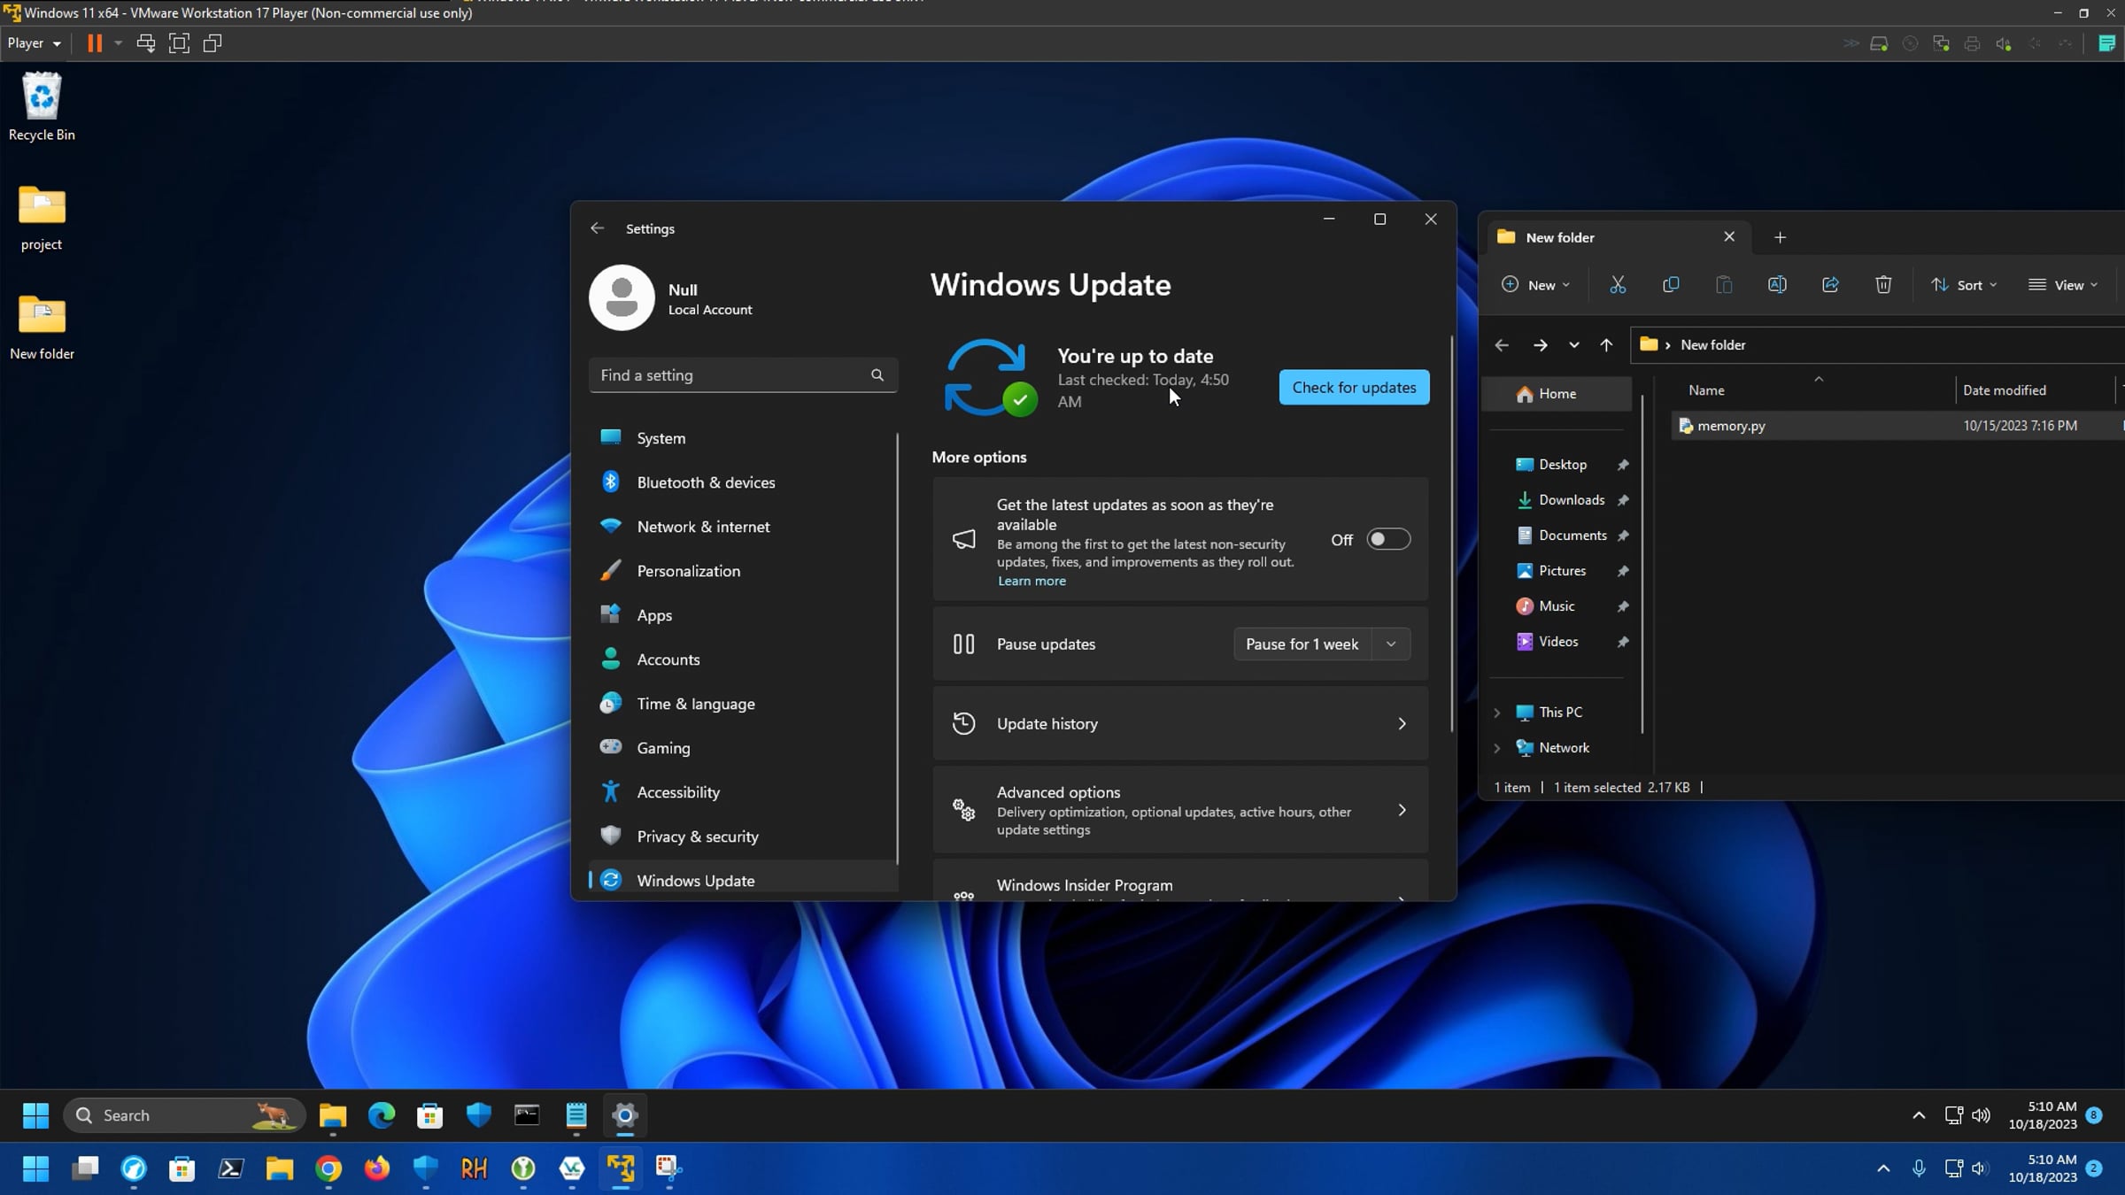This screenshot has width=2125, height=1195.
Task: Select Windows Update in sidebar
Action: coord(743,880)
